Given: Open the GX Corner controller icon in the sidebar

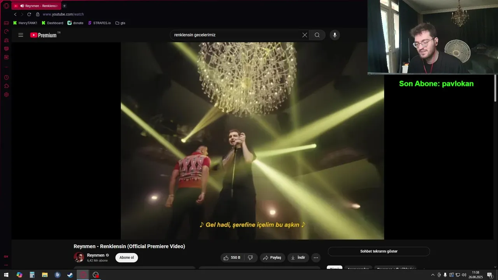Looking at the screenshot, I should [x=6, y=23].
